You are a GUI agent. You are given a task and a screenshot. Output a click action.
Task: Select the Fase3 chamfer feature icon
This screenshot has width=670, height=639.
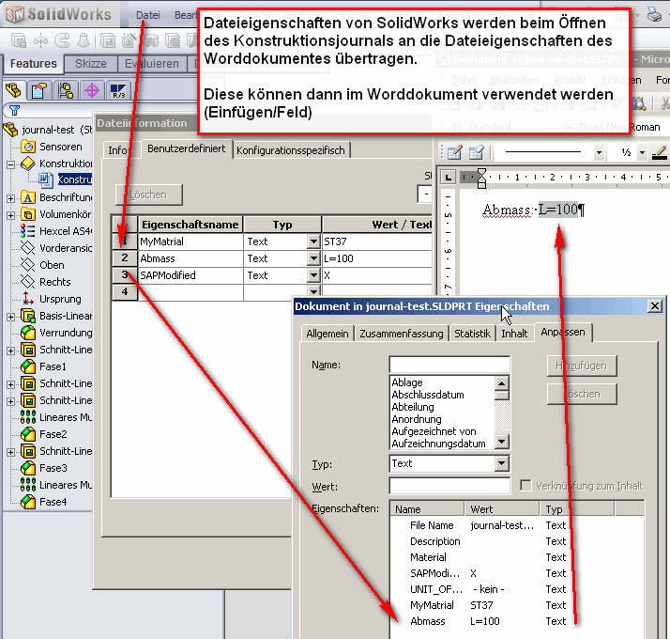[28, 468]
